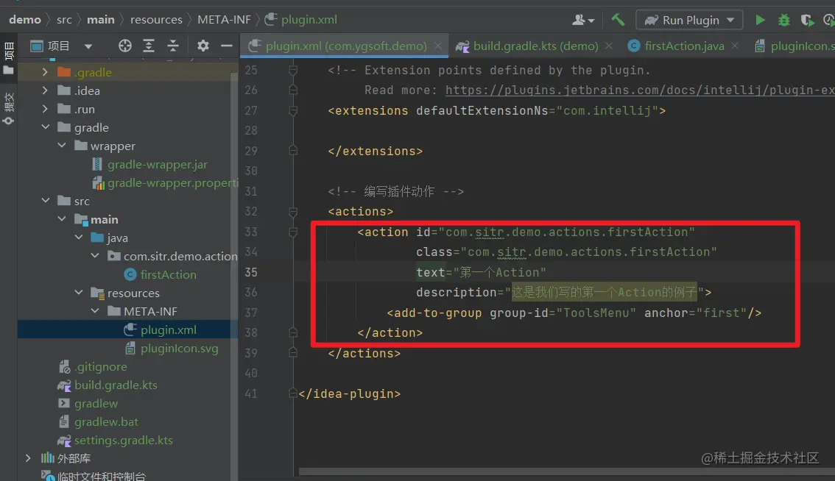Viewport: 835px width, 481px height.
Task: Collapse com.sitr.demo.action package
Action: pos(95,255)
